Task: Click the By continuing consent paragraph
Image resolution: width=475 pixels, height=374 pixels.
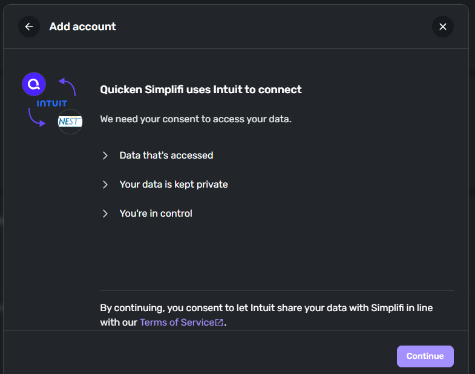Action: (x=266, y=308)
